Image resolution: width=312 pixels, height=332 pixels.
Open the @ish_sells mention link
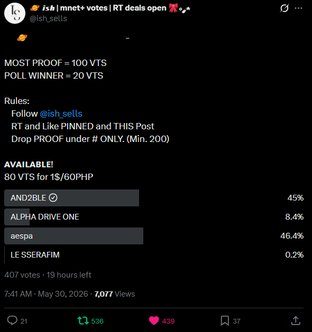[x=61, y=113]
